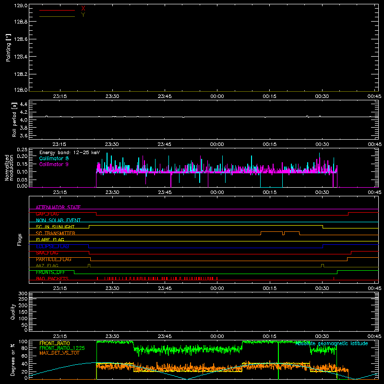
Task: Click the 300 Quality tick label
Action: tap(23, 294)
